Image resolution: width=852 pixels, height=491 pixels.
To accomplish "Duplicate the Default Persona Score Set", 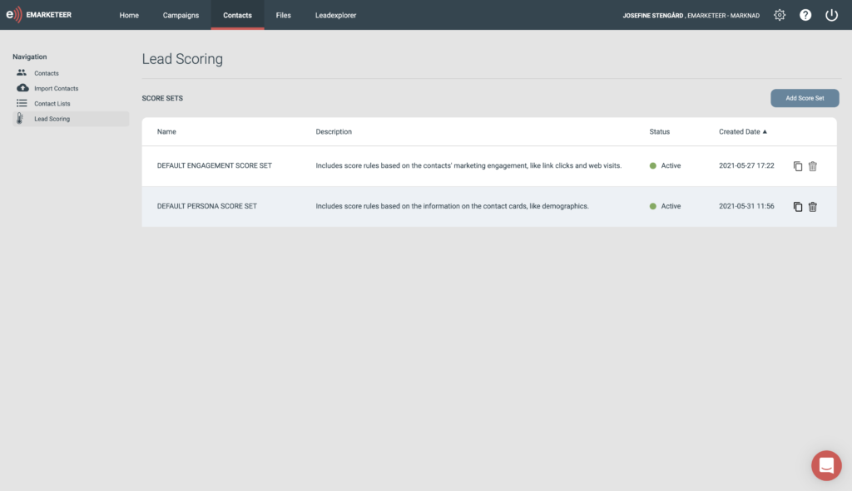I will click(x=798, y=207).
